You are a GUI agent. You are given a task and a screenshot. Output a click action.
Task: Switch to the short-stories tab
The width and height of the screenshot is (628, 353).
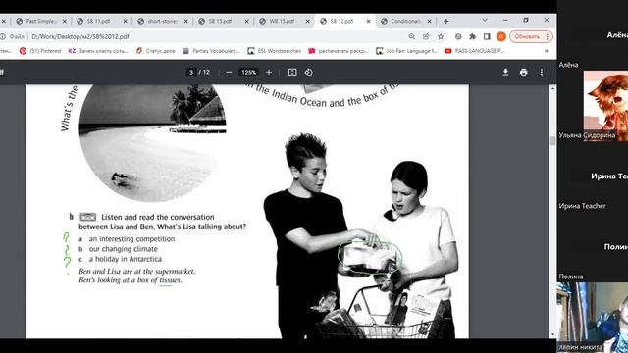163,21
